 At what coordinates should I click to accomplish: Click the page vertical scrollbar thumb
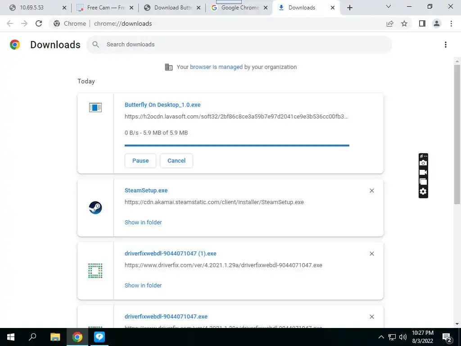pyautogui.click(x=457, y=134)
